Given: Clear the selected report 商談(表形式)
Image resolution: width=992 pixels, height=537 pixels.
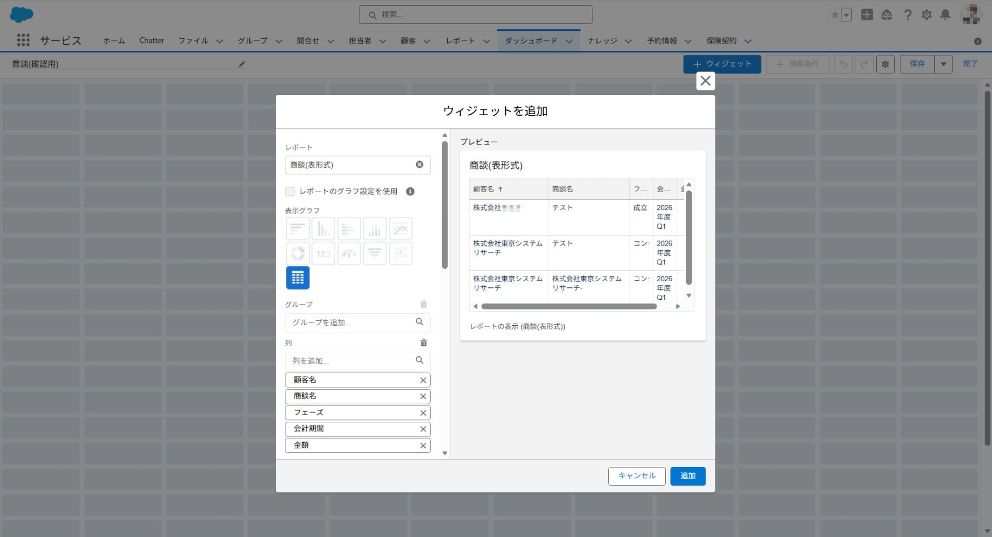Looking at the screenshot, I should click(x=419, y=165).
